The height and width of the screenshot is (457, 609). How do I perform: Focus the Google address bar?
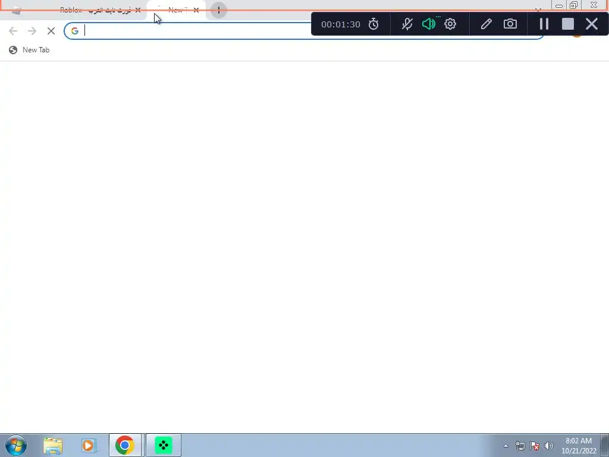click(x=304, y=31)
